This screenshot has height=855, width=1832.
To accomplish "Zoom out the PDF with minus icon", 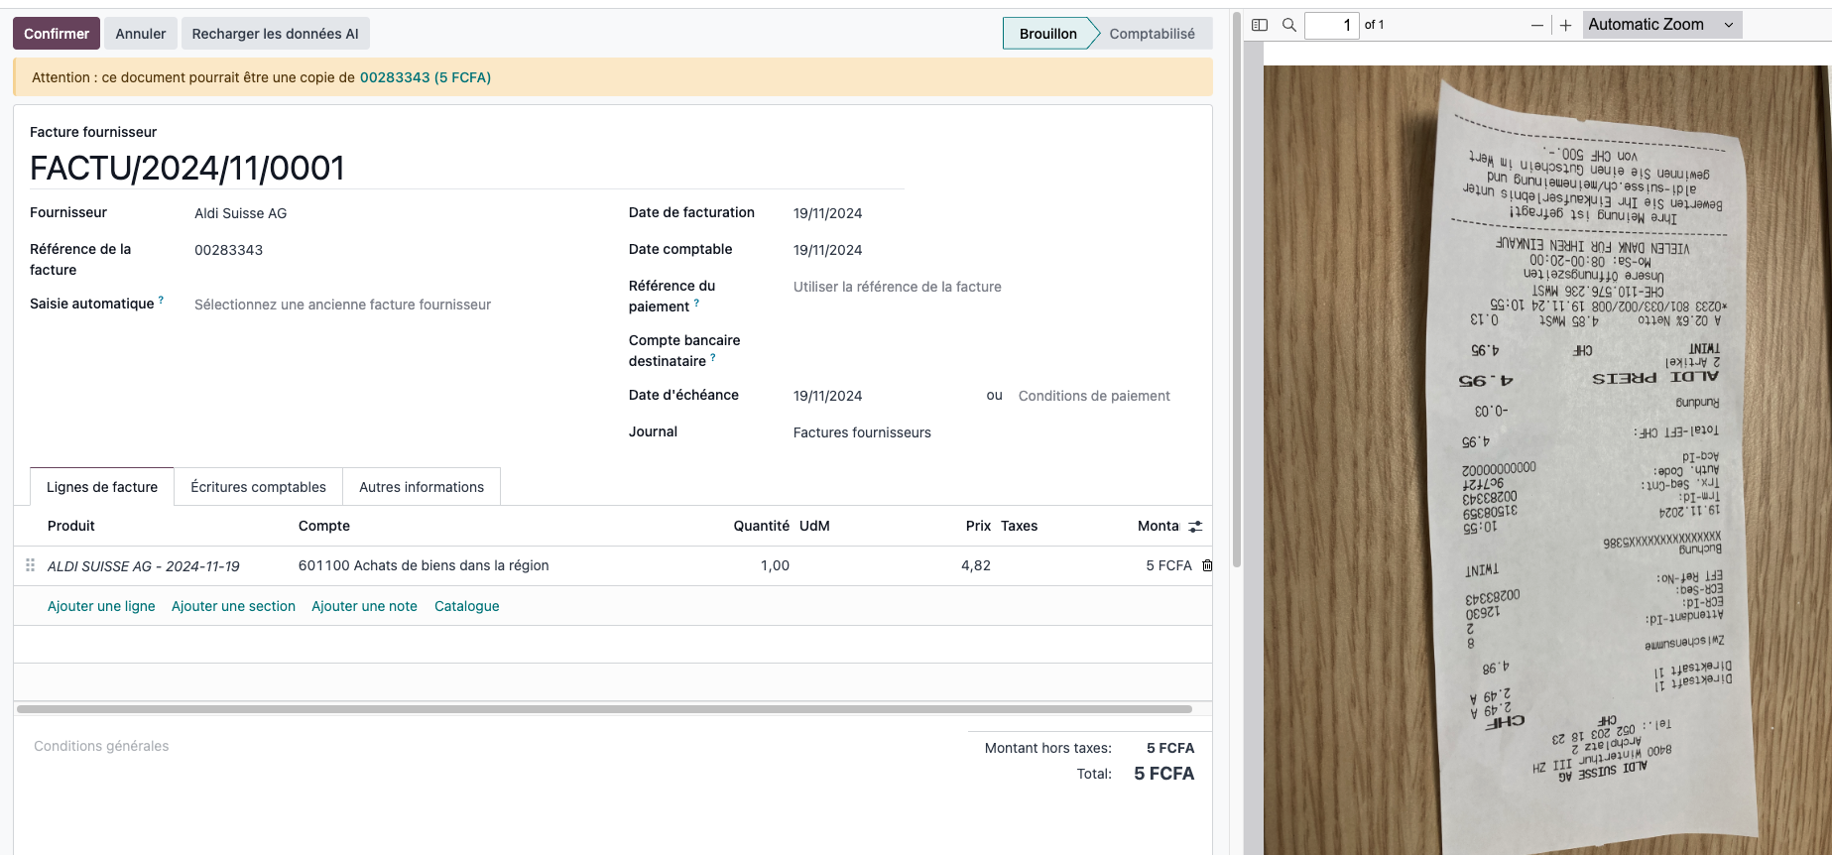I will [x=1536, y=26].
